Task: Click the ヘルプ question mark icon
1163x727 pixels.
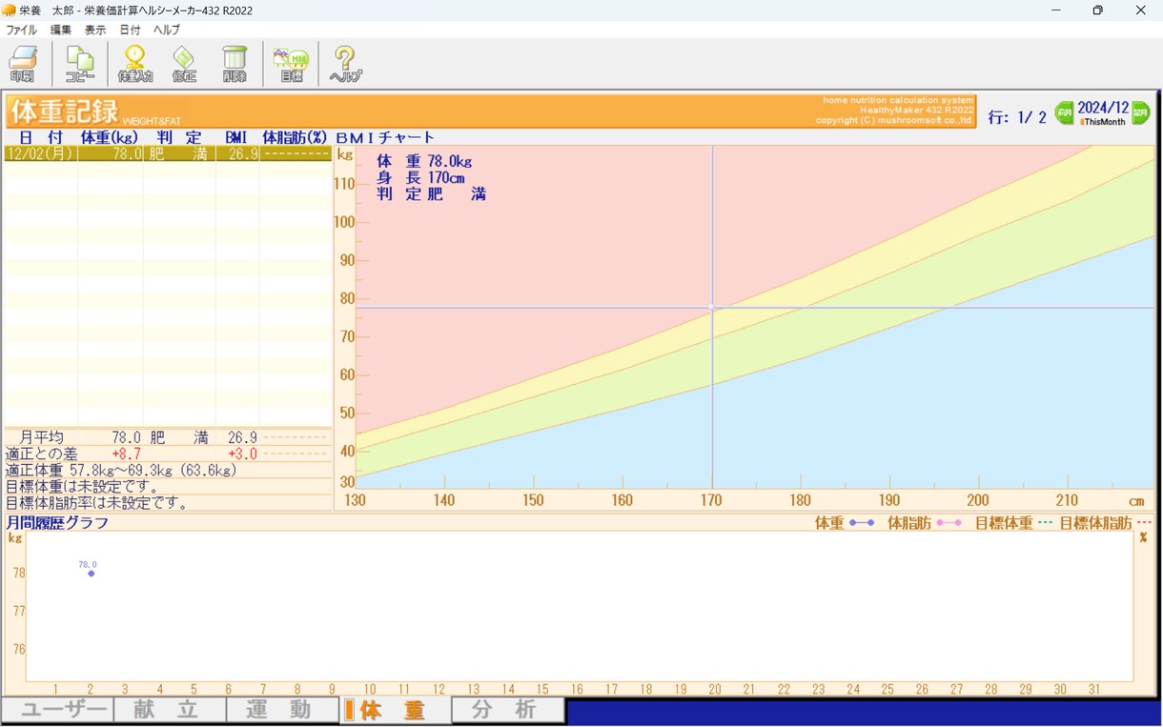Action: 345,64
